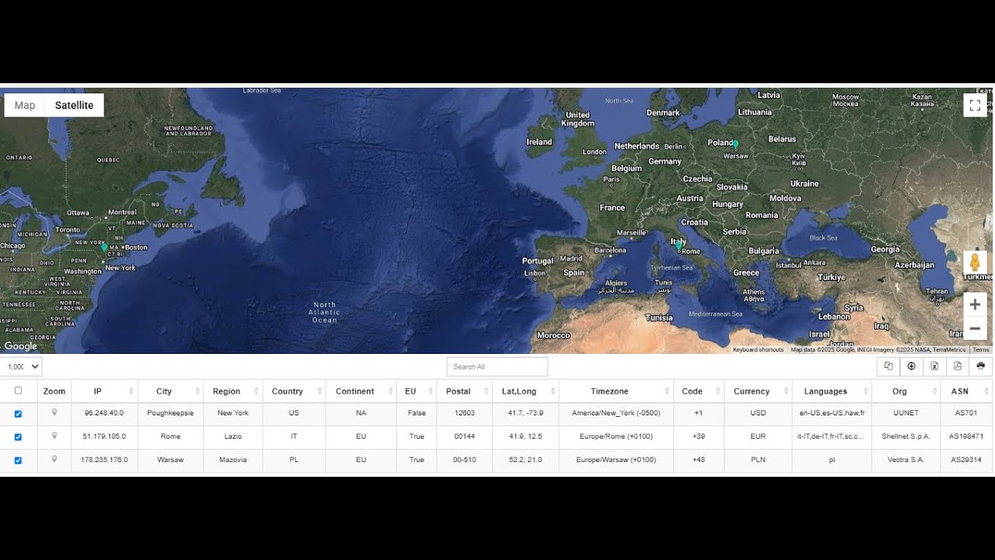The height and width of the screenshot is (560, 995).
Task: Sort by the Code column header
Action: tap(699, 391)
